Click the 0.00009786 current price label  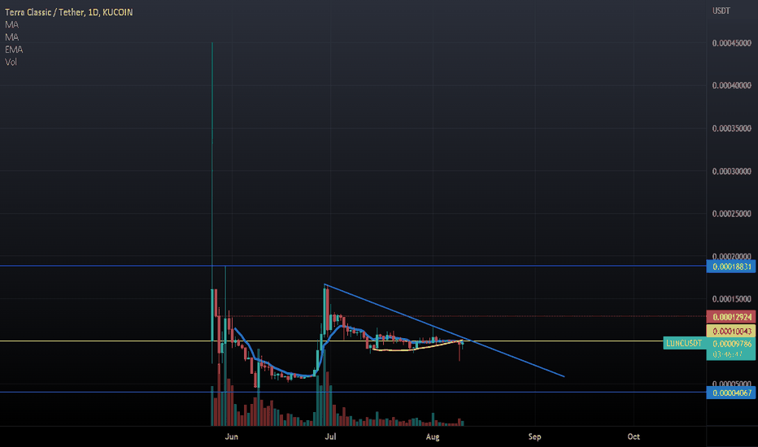[731, 344]
